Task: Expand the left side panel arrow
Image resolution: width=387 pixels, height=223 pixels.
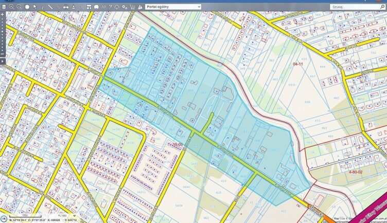Action: 3,61
